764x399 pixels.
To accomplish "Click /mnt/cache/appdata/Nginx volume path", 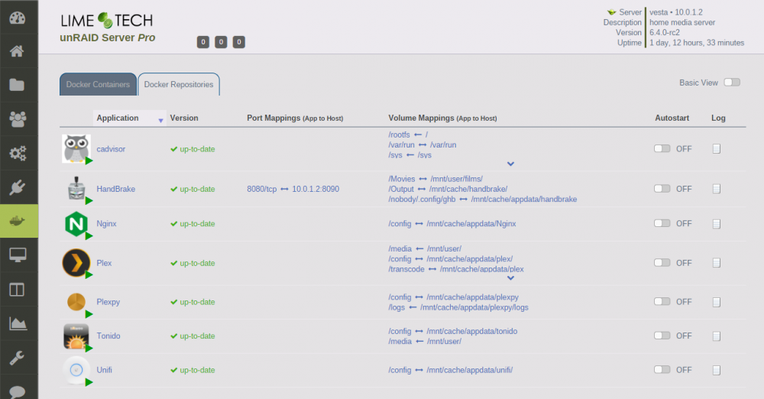I will 471,224.
